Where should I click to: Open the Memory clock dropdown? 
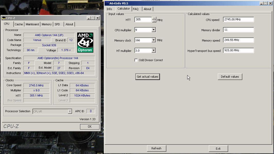tap(153, 40)
